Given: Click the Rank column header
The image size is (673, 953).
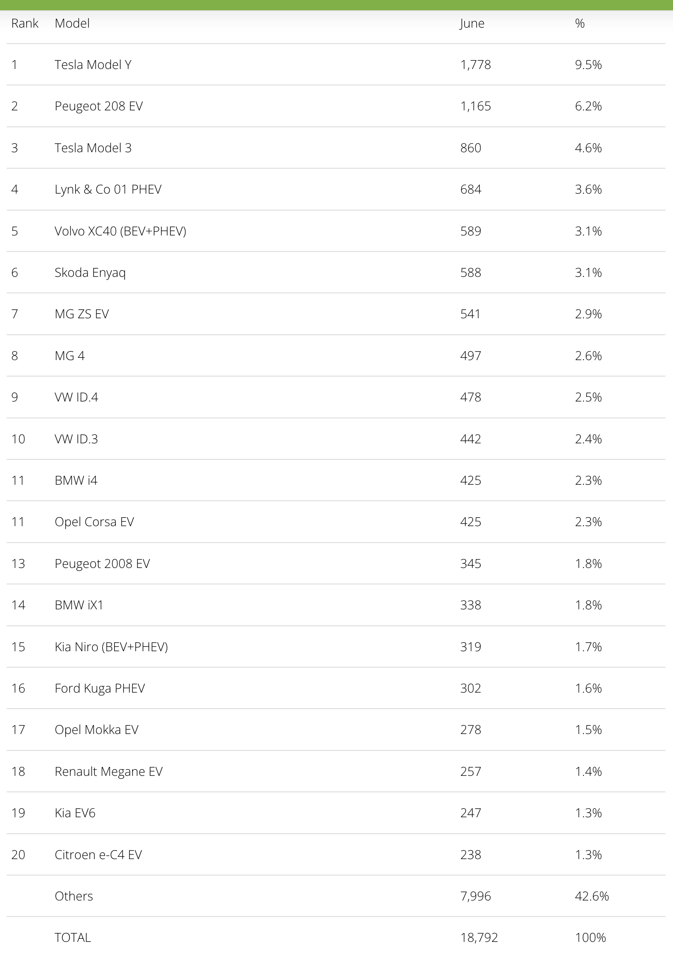Looking at the screenshot, I should (25, 24).
